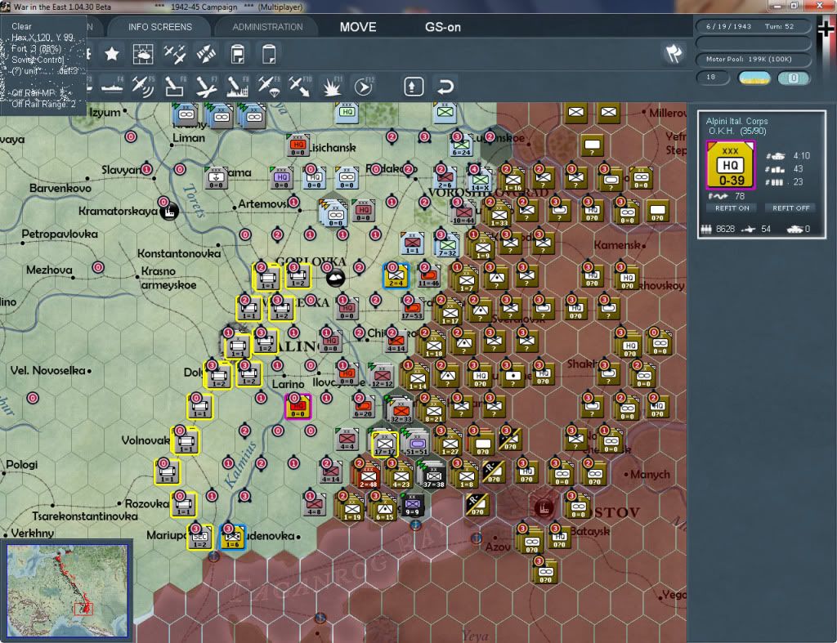
Task: Select the 10=44 unit near Voroshilovgrad
Action: click(463, 213)
